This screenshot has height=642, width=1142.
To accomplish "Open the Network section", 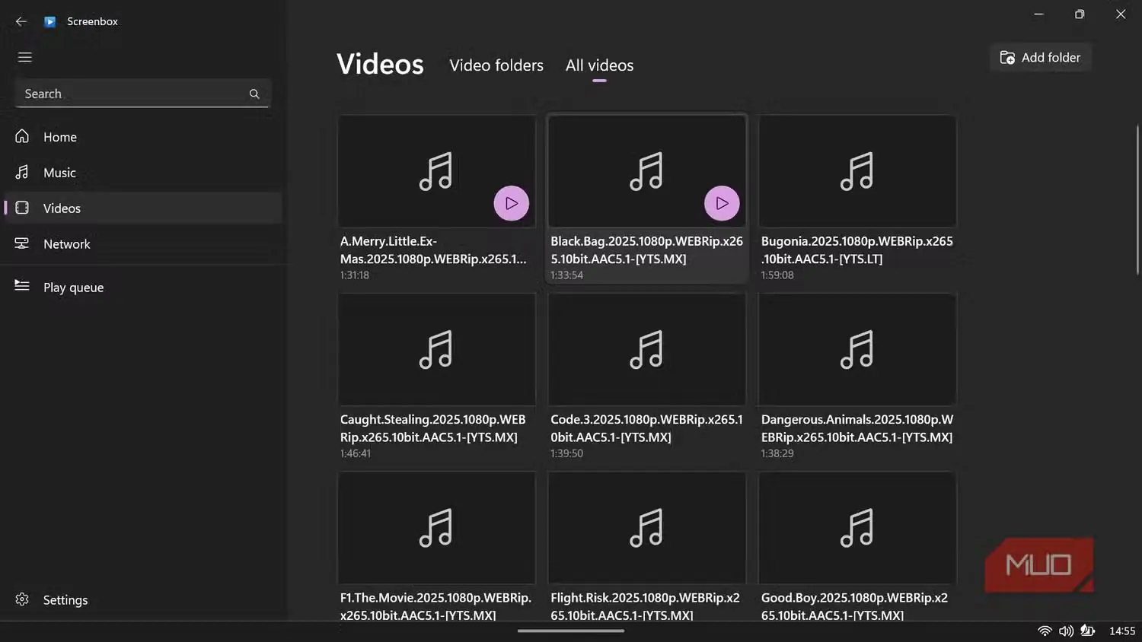I will point(142,244).
